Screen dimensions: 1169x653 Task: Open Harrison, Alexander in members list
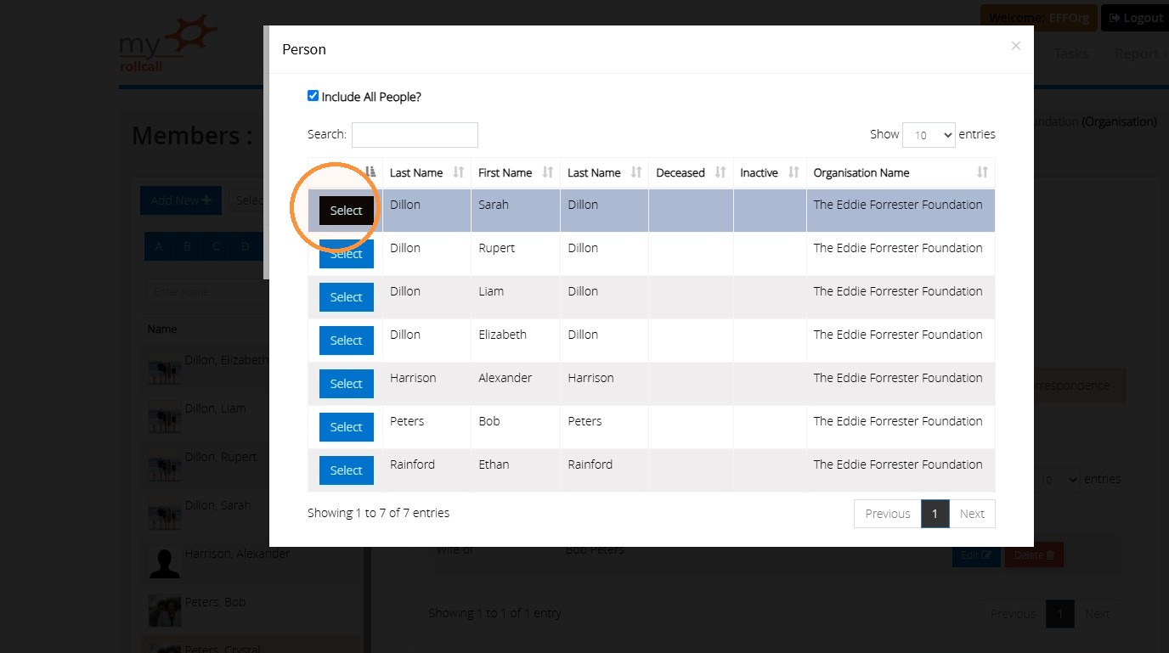[237, 554]
